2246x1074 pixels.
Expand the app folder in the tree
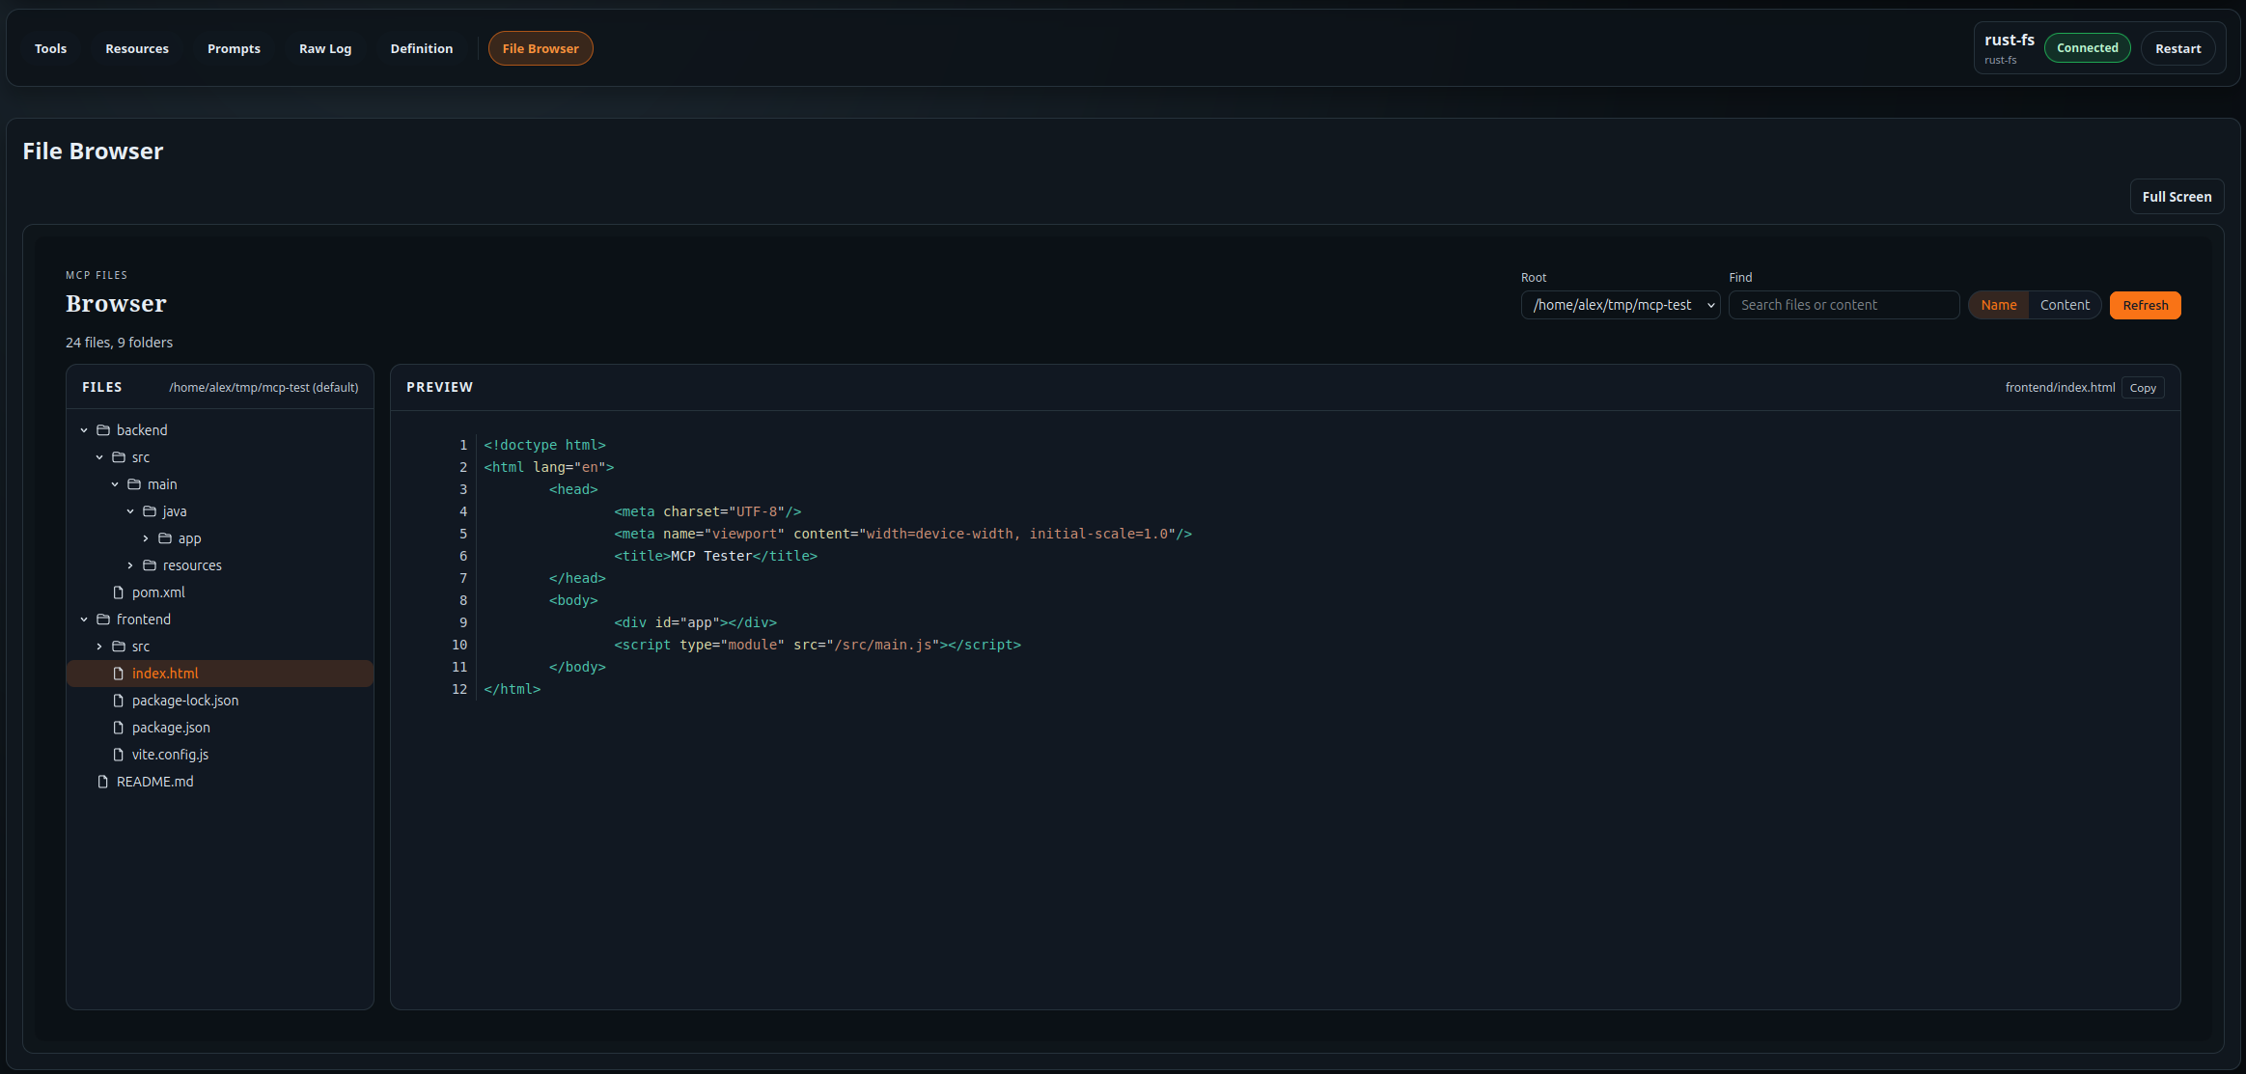(x=144, y=537)
